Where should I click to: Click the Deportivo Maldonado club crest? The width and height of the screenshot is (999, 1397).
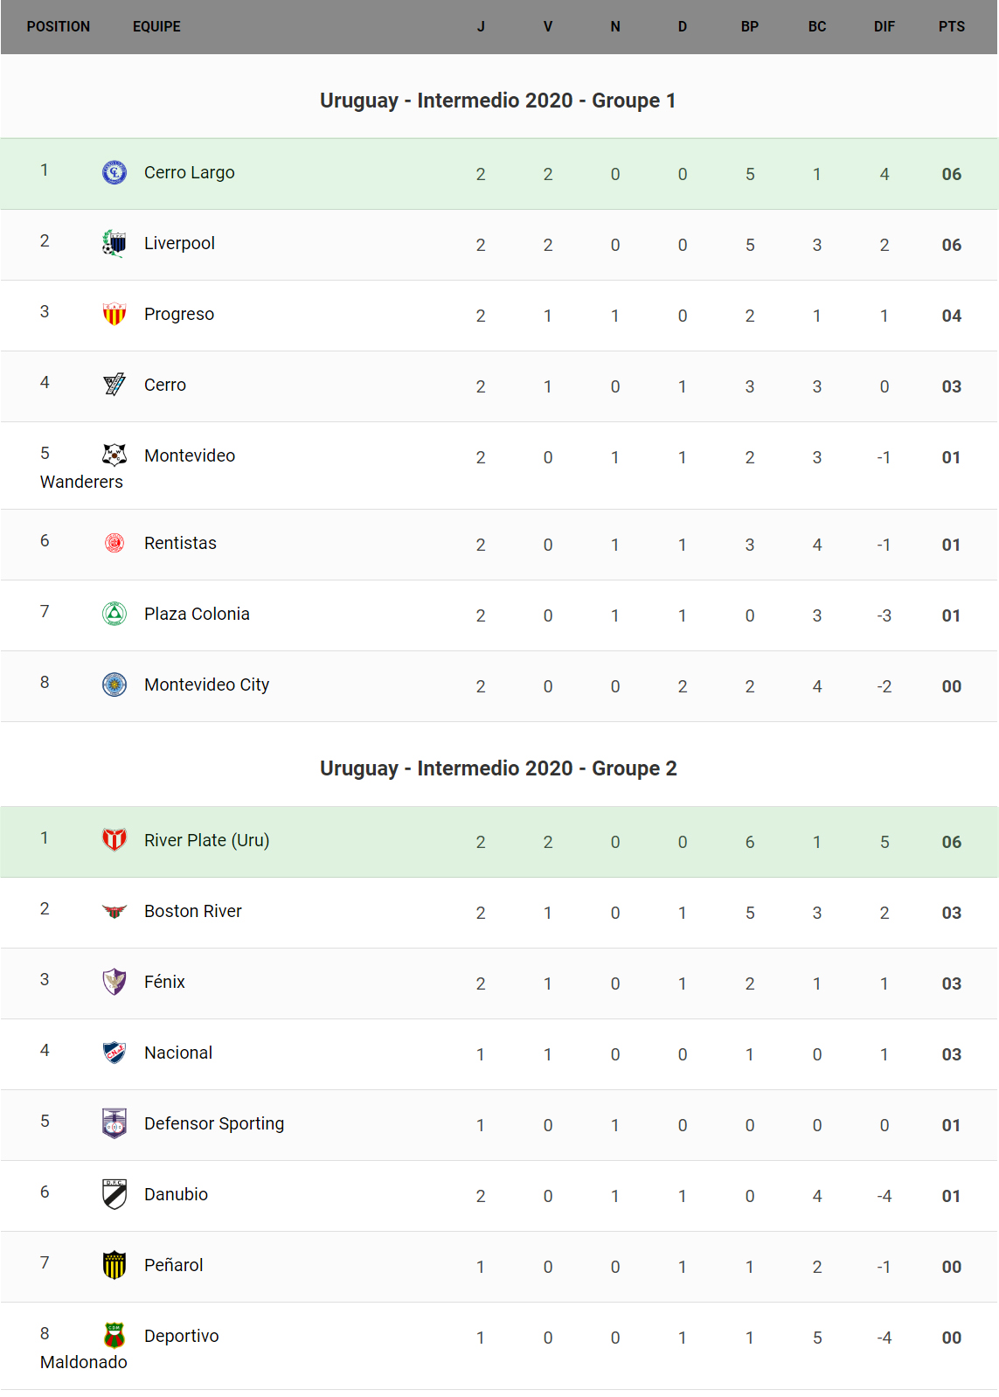(x=114, y=1336)
